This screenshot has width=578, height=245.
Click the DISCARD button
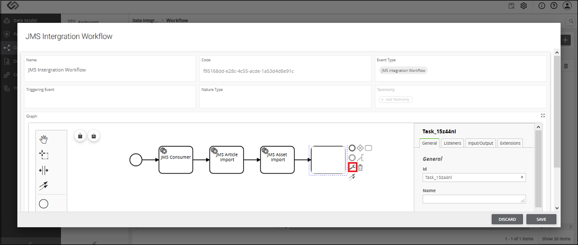pyautogui.click(x=507, y=219)
